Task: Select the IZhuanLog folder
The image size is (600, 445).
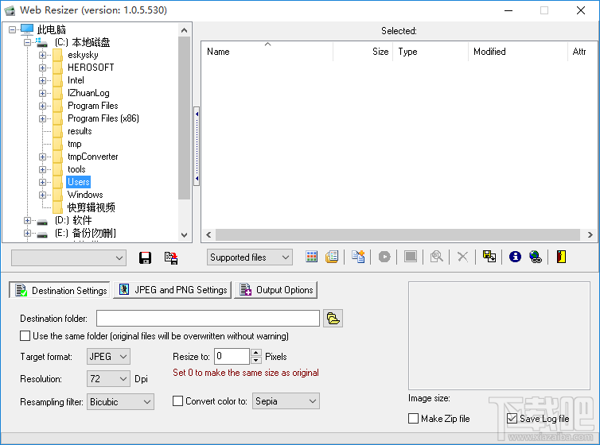Action: pyautogui.click(x=88, y=93)
